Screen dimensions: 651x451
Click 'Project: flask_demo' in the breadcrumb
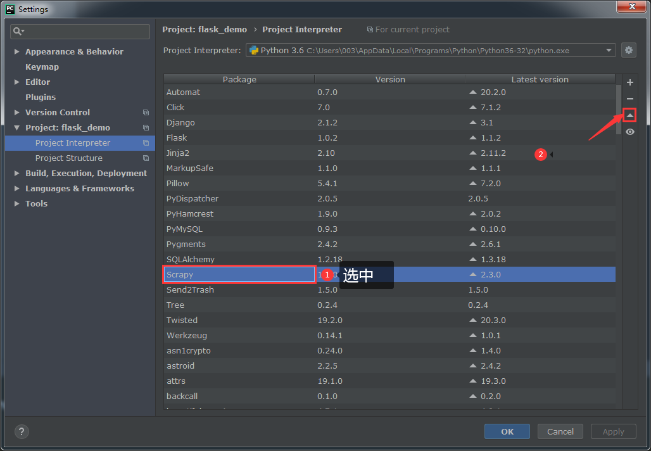pos(205,30)
